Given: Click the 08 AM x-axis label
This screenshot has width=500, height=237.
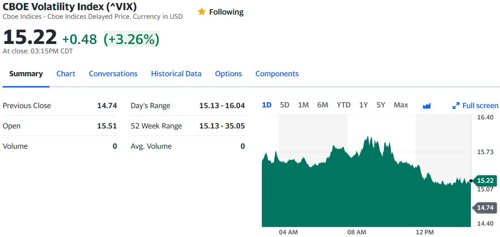Looking at the screenshot, I should click(x=356, y=232).
